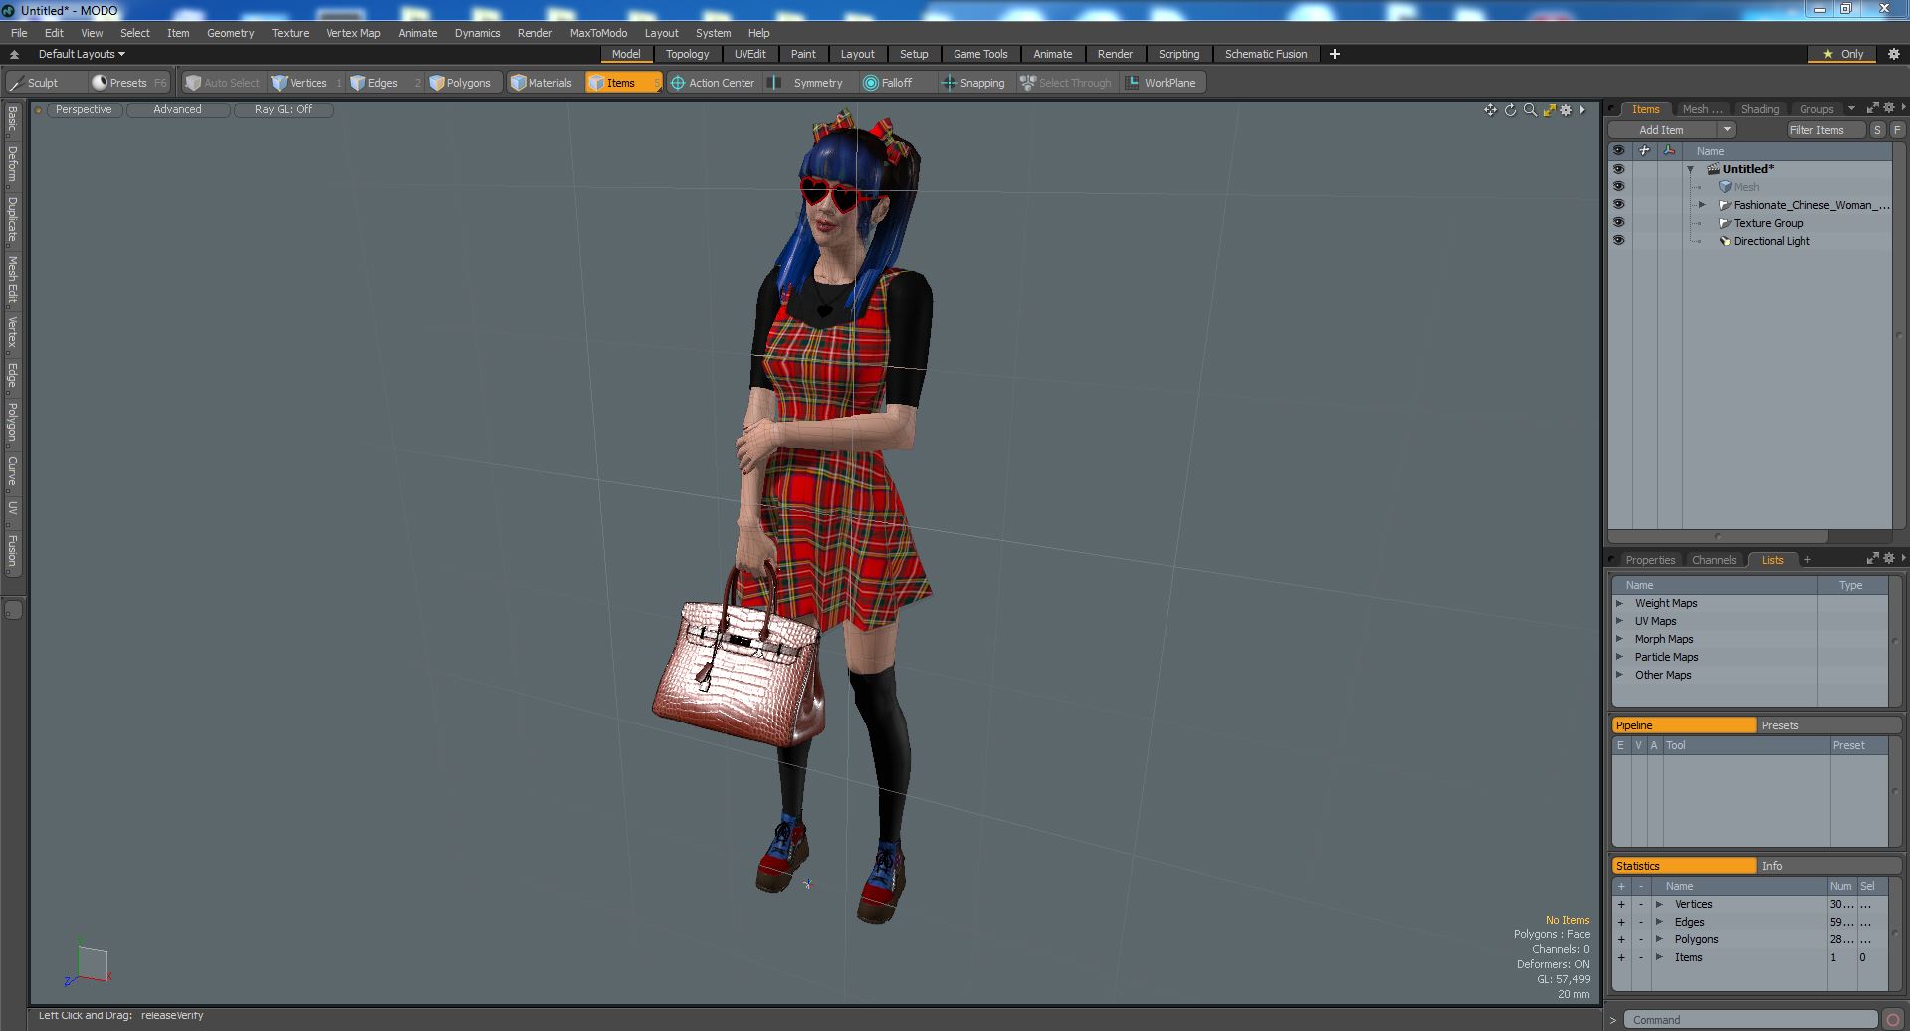Toggle the Only star button

point(1843,54)
